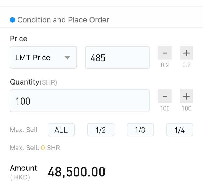
Task: Select the 1/4 max sell option
Action: 180,130
